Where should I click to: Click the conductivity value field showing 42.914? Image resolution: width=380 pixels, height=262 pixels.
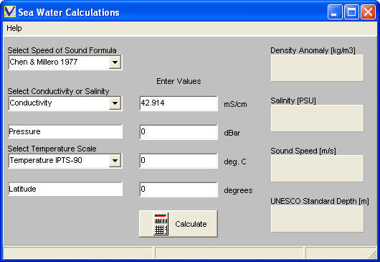pyautogui.click(x=179, y=103)
